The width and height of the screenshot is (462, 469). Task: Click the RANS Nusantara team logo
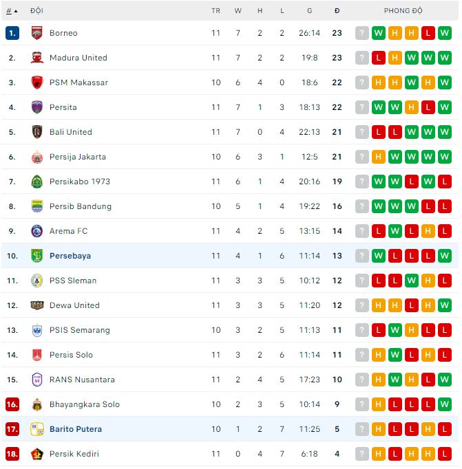[x=37, y=380]
